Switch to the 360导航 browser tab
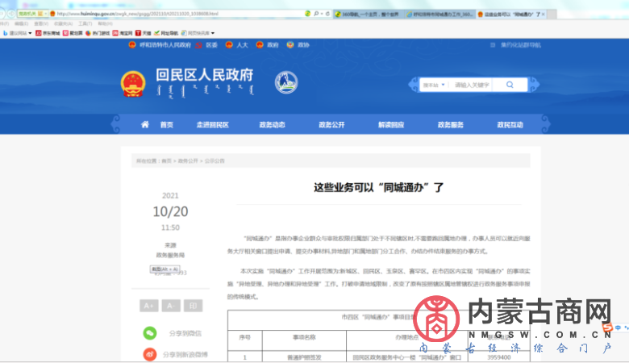Image resolution: width=629 pixels, height=363 pixels. pos(368,14)
